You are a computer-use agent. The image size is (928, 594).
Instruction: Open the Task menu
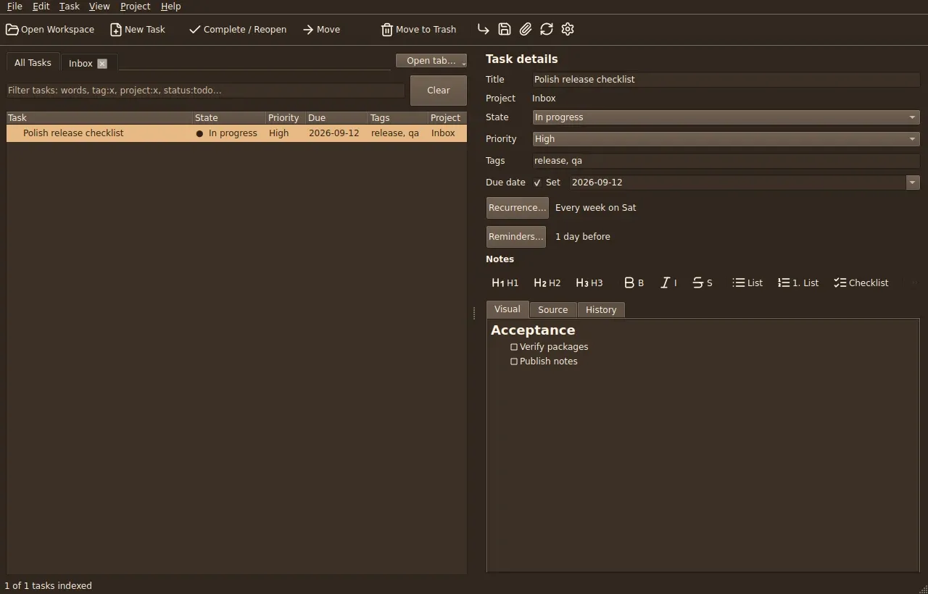tap(69, 6)
